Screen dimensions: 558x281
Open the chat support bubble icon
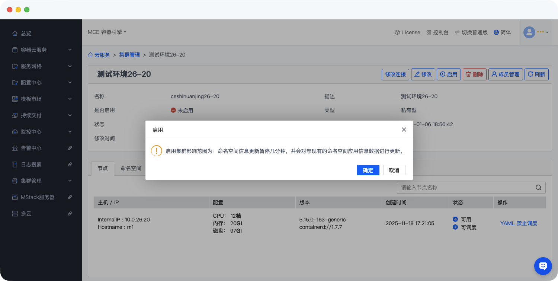click(x=543, y=266)
